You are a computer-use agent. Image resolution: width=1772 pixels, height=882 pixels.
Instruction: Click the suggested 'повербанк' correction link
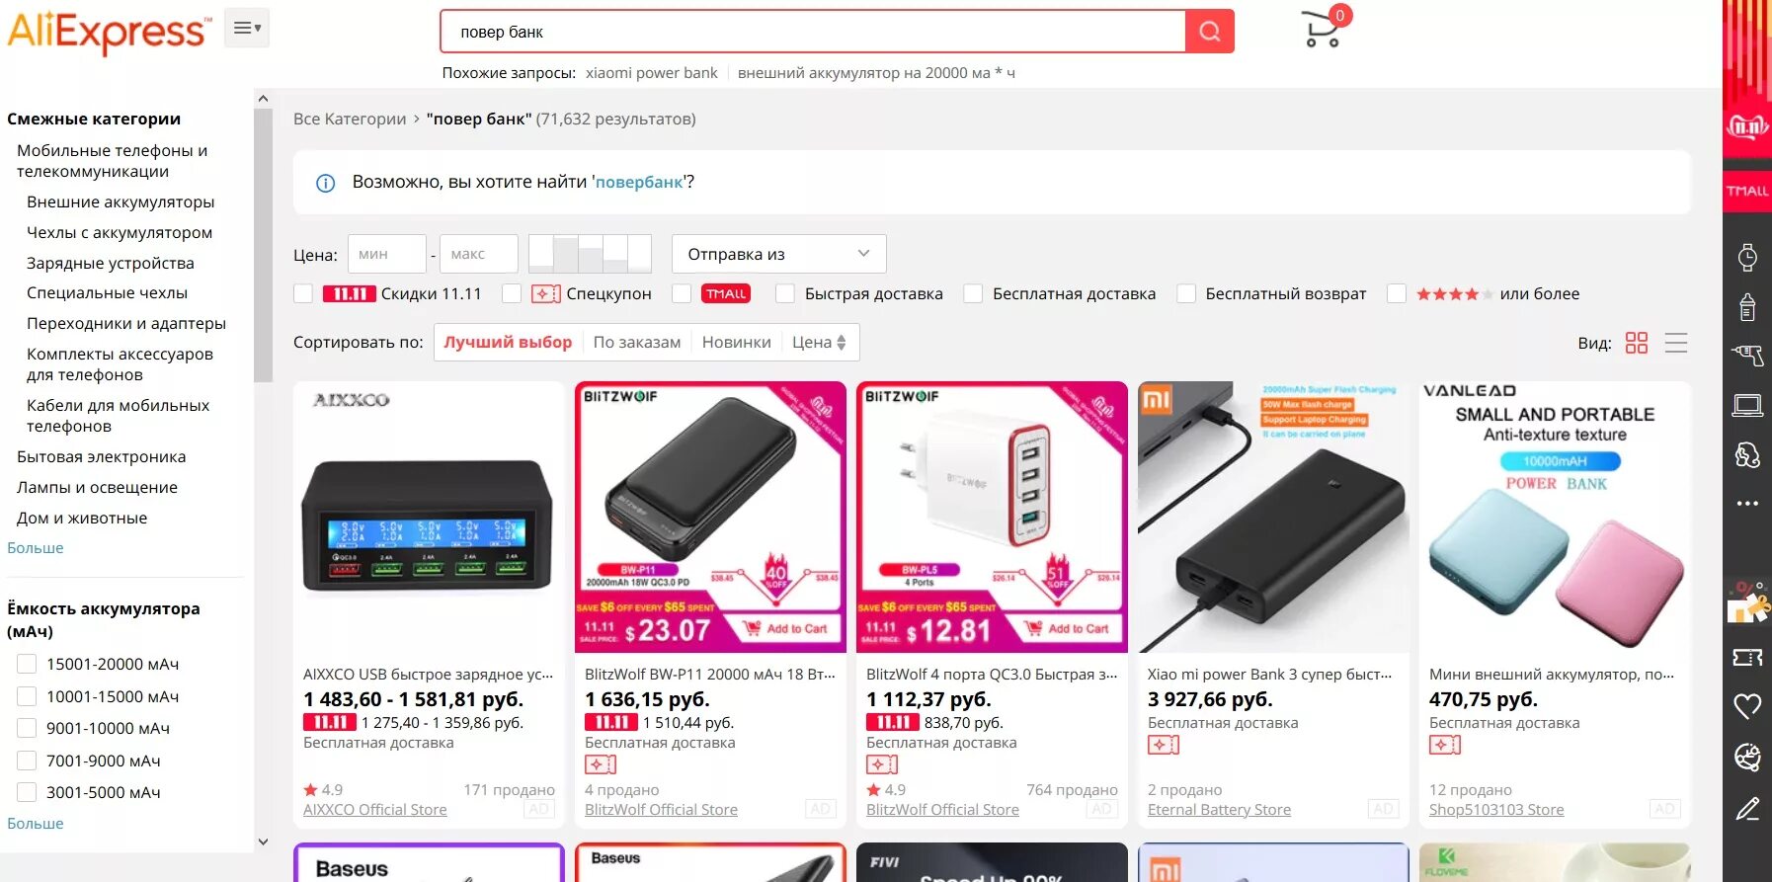[639, 182]
